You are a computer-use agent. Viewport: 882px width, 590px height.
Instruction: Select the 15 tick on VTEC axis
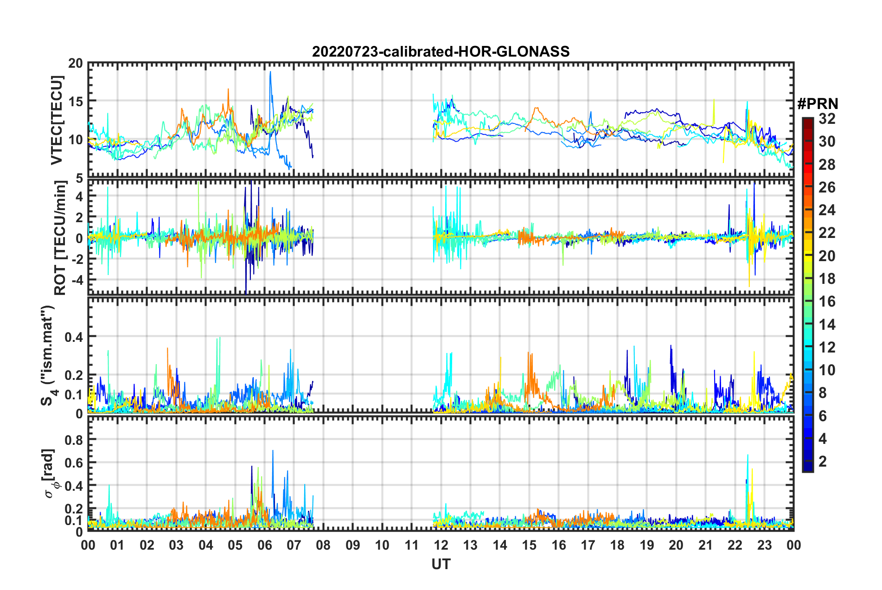tap(76, 102)
